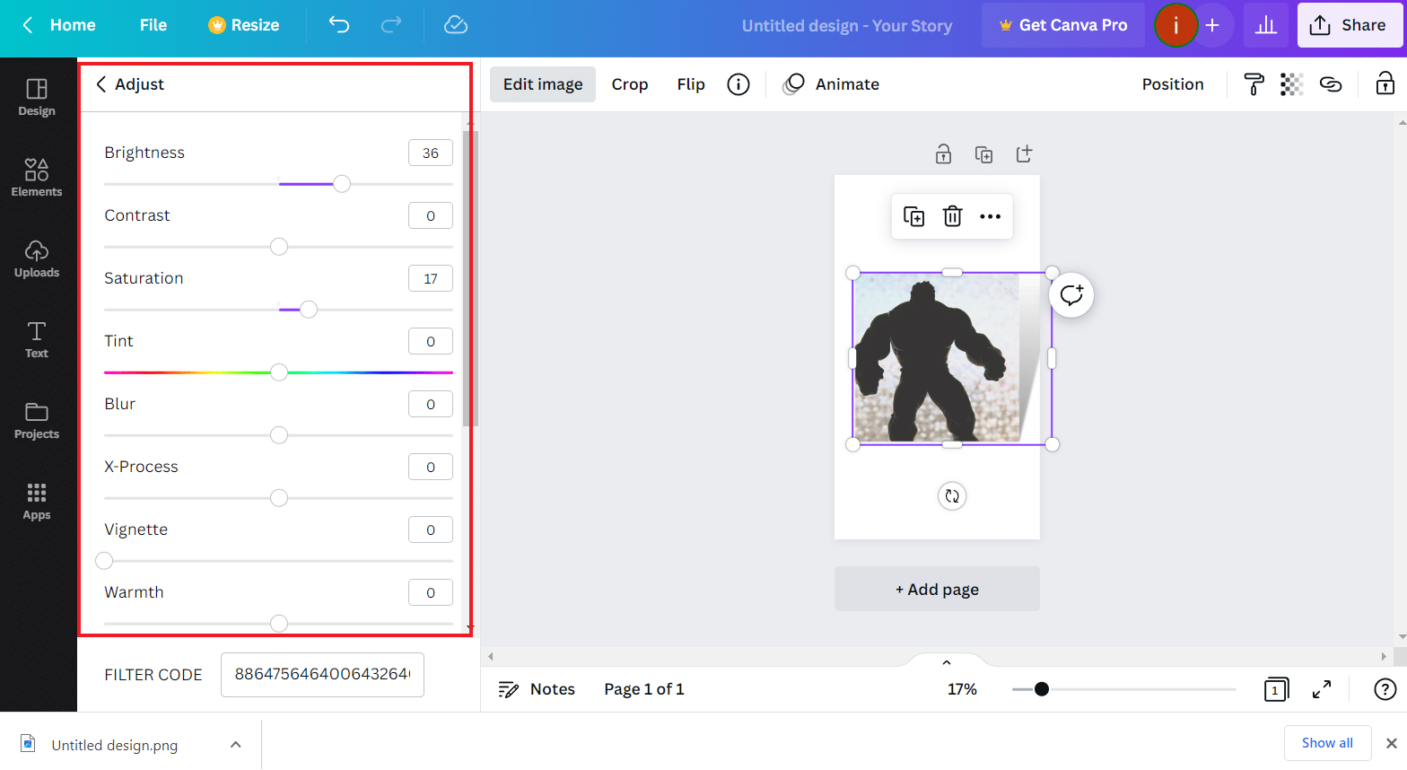Open the Insights bar chart icon
This screenshot has height=770, width=1407.
1266,25
